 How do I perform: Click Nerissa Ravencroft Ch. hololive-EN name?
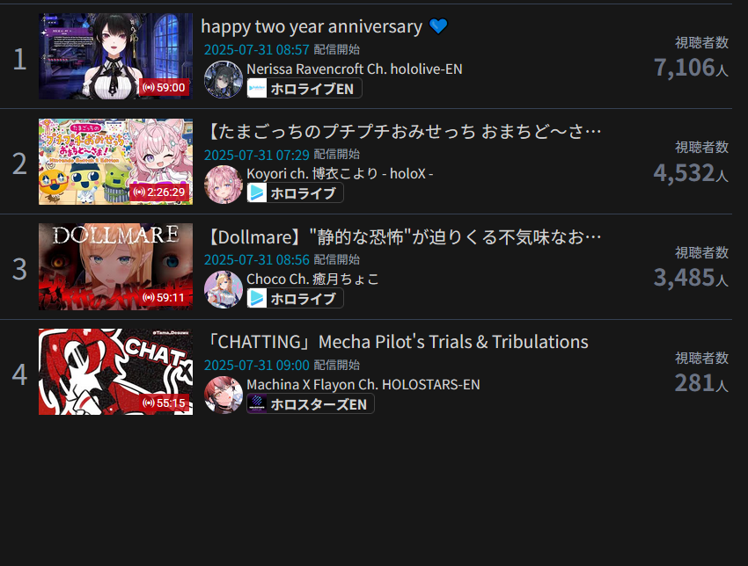point(355,69)
